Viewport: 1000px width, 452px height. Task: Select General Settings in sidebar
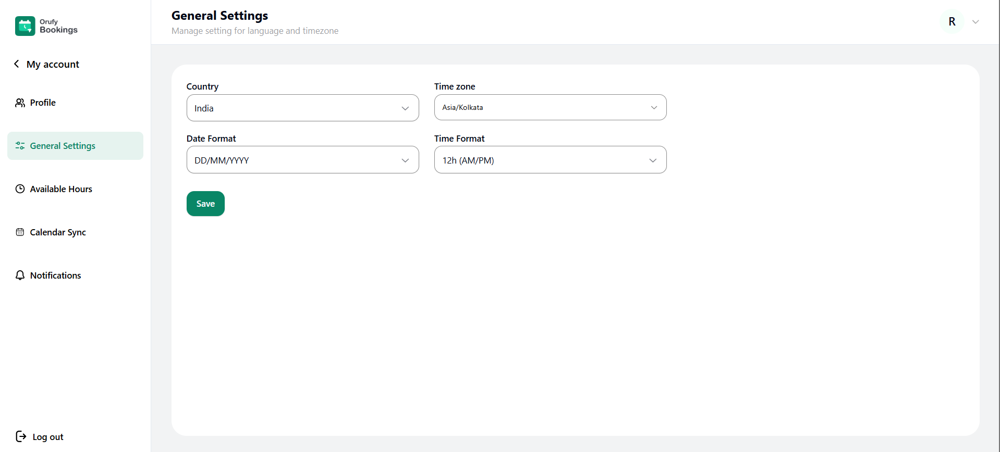(75, 146)
